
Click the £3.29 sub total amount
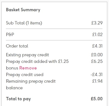(97, 23)
